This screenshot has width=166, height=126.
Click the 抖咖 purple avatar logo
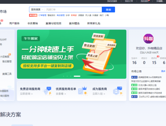148,39
